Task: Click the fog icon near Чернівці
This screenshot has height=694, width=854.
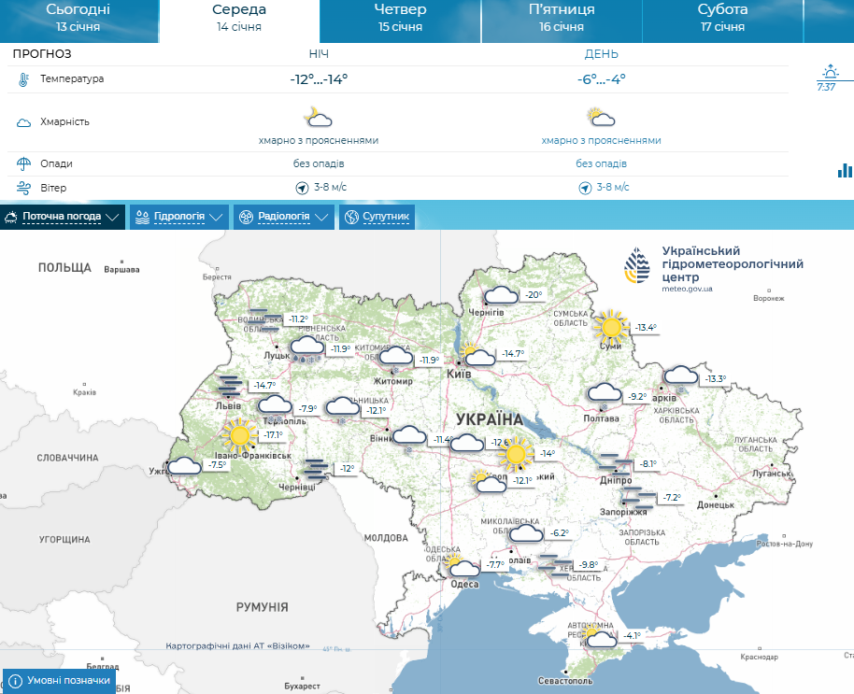Action: [316, 469]
